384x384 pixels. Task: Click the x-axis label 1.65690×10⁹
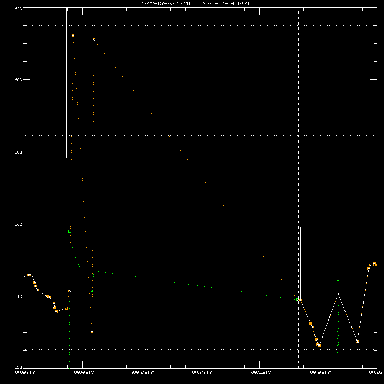(141, 373)
